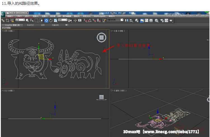
Task: Open the Material Editor icon
Action: pyautogui.click(x=157, y=20)
